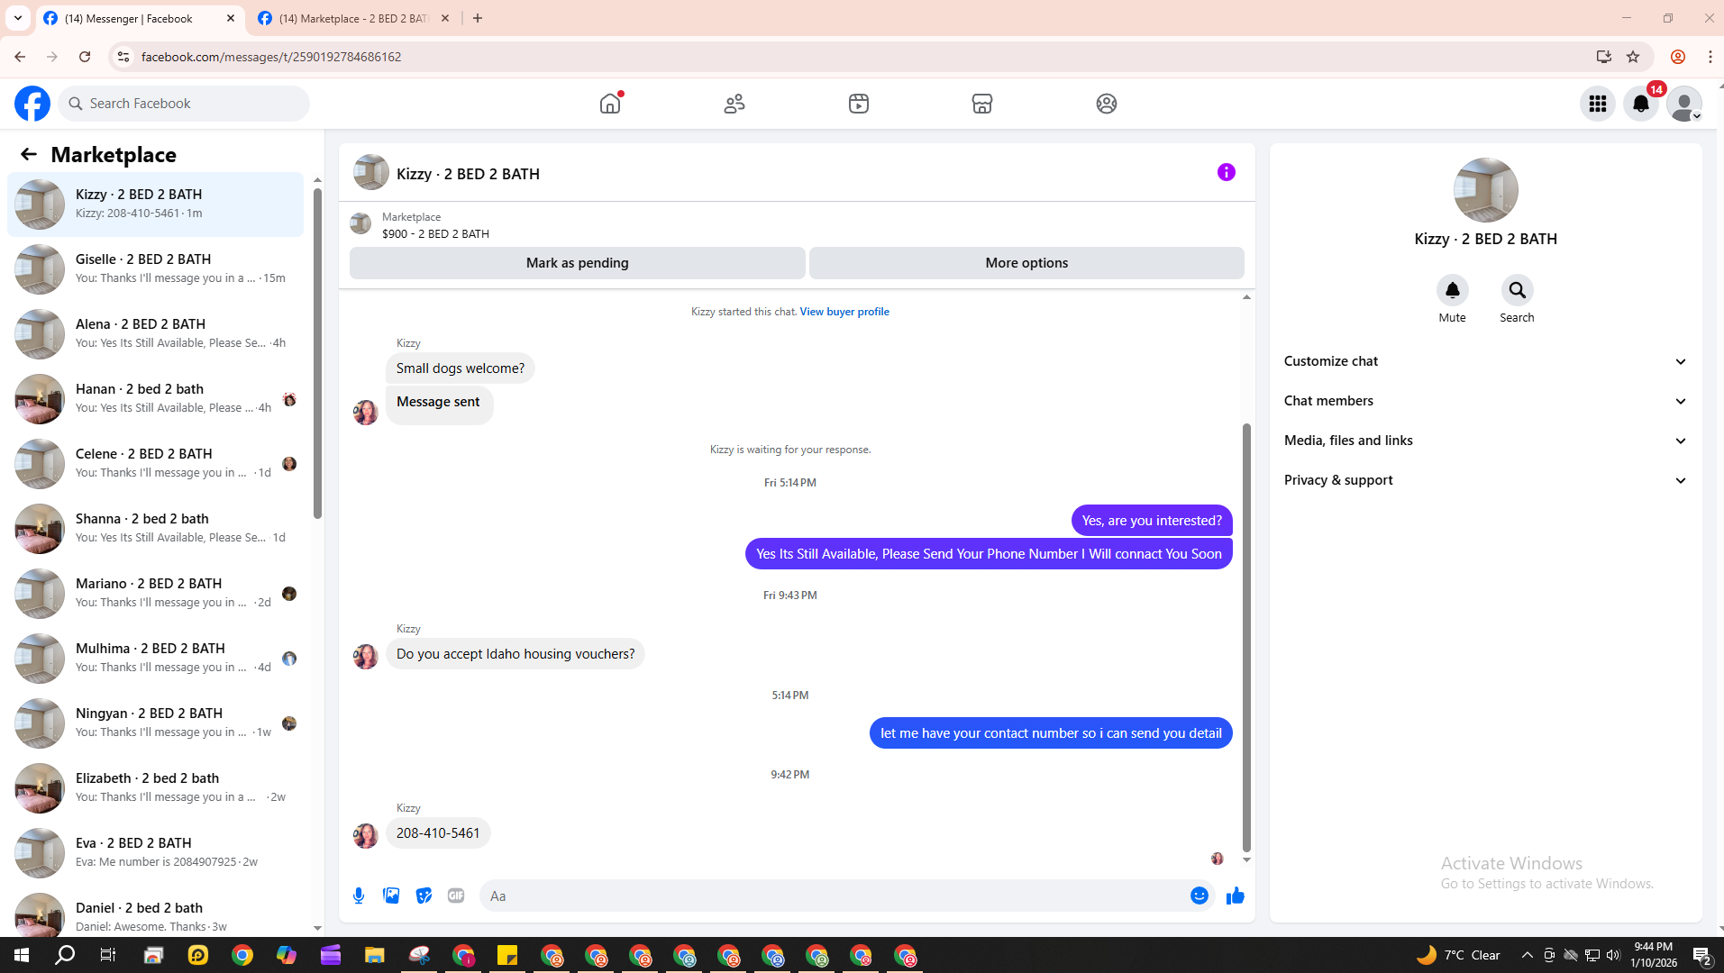Expand the Customize chat section
The image size is (1724, 973).
tap(1485, 361)
